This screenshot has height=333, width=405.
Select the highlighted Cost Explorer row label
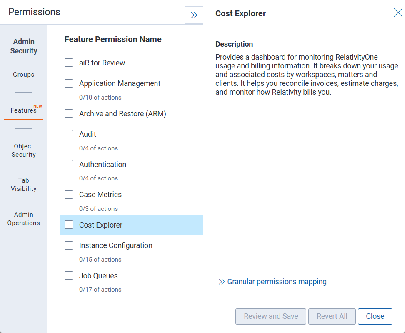point(101,225)
